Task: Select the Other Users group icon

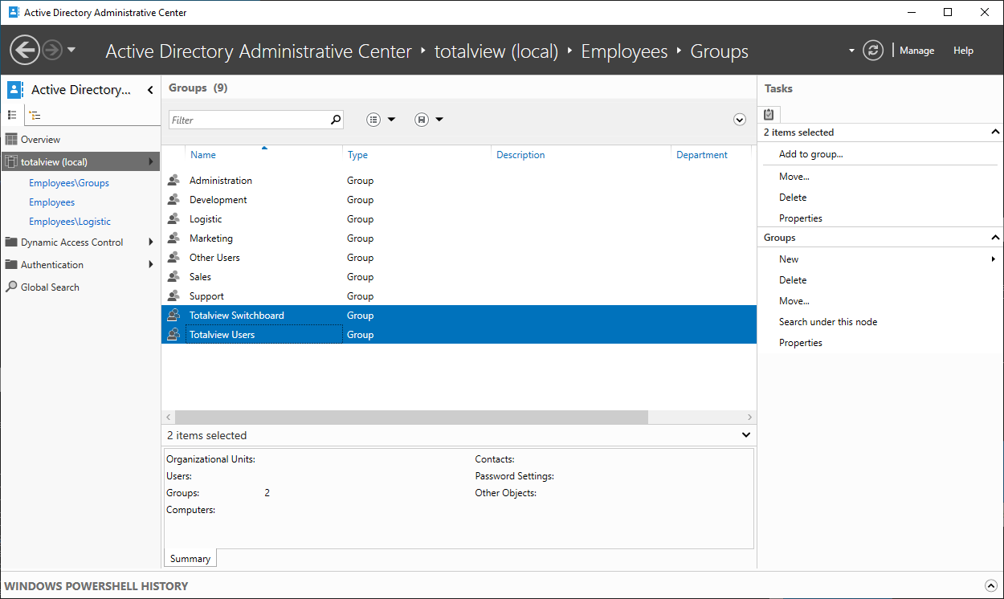Action: coord(173,258)
